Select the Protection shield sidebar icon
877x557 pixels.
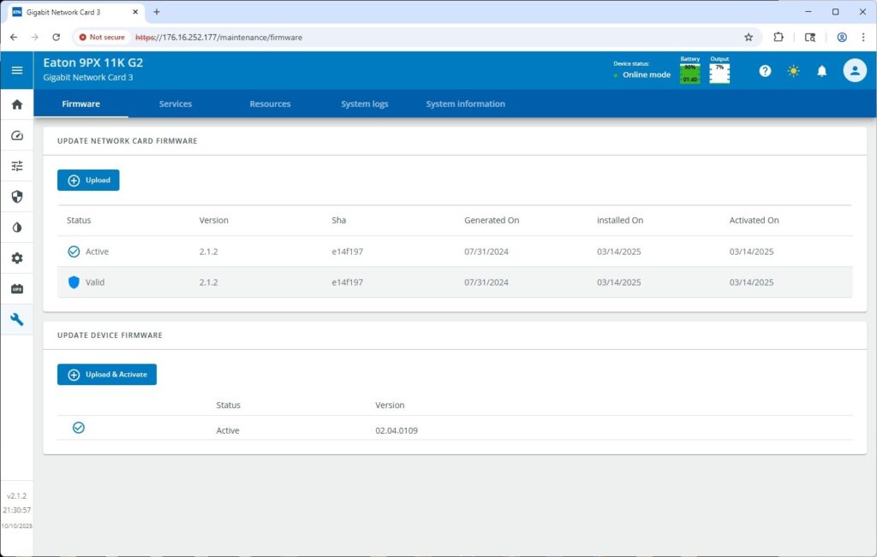pos(17,197)
